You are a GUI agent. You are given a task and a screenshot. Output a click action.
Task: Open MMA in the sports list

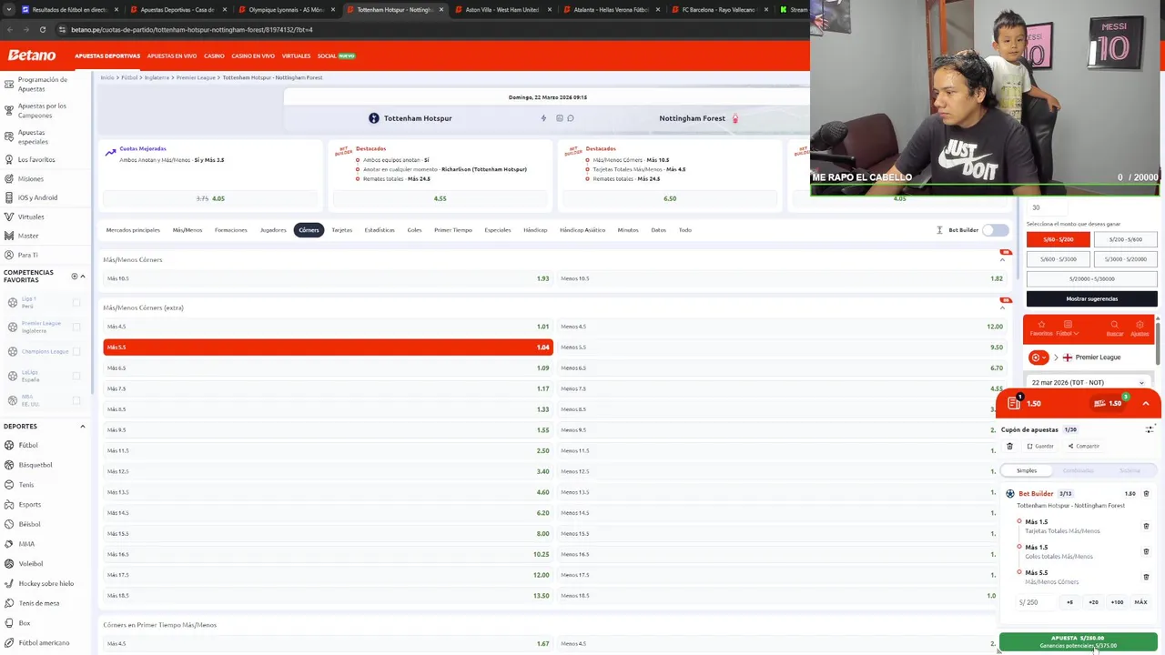click(x=26, y=544)
